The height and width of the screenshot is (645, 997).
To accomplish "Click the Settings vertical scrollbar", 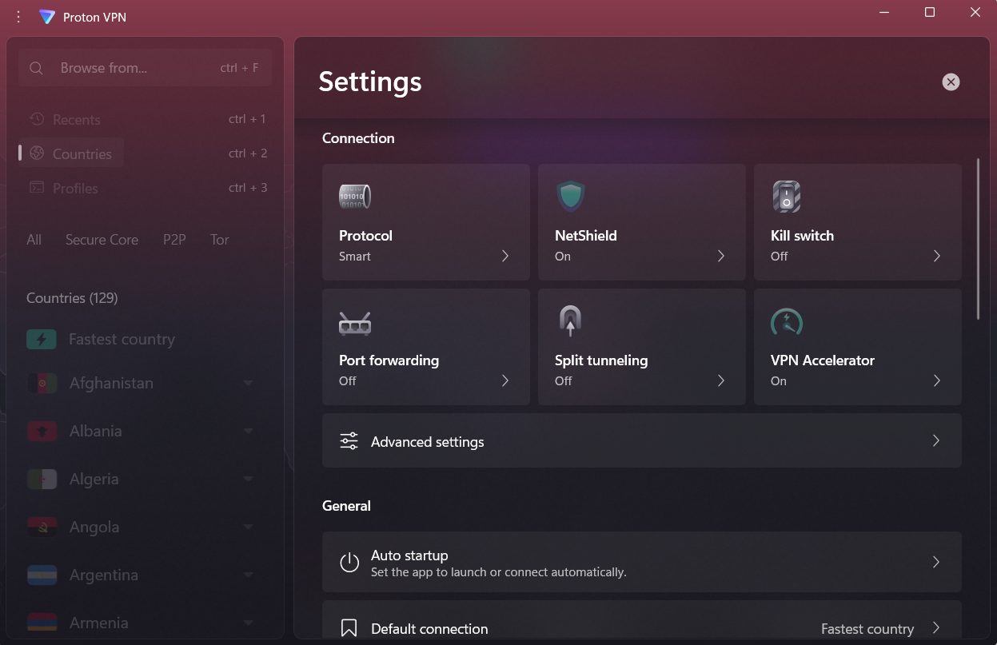I will (x=978, y=240).
